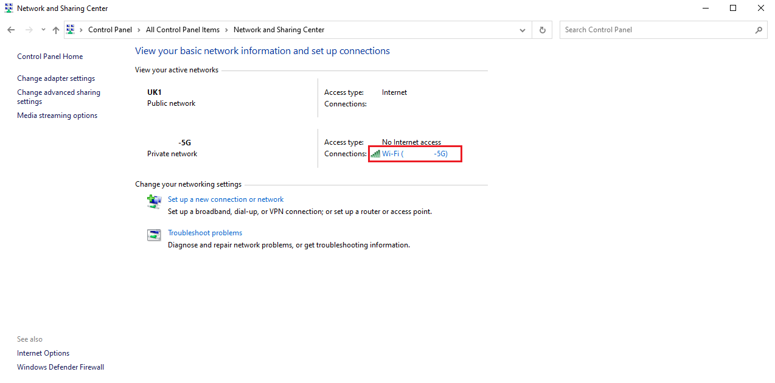This screenshot has width=775, height=383.
Task: Click the new connection setup icon
Action: (x=154, y=201)
